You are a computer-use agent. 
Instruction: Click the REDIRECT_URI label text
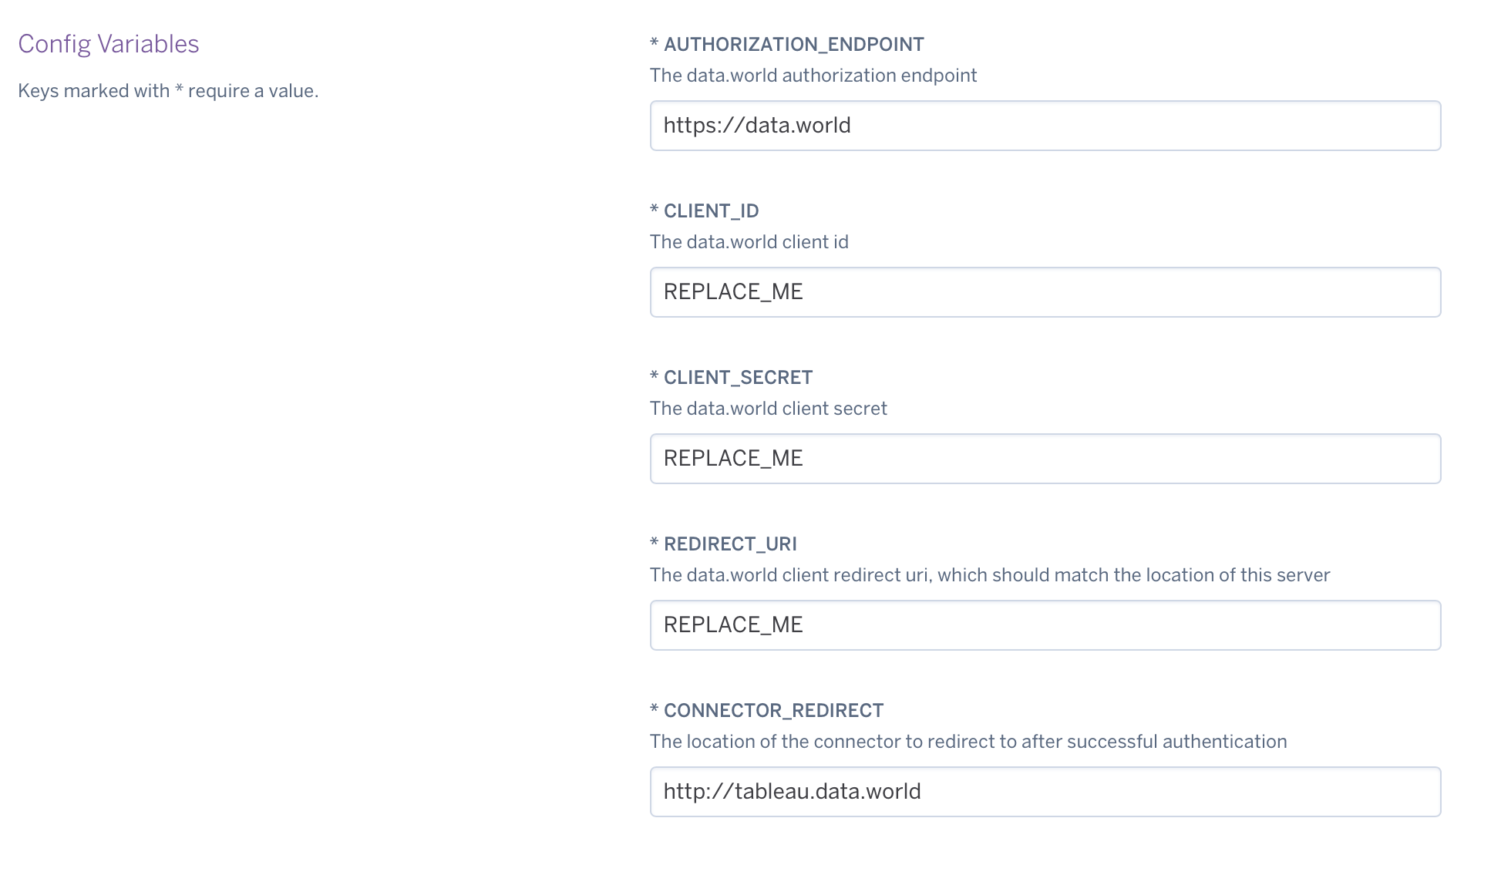(x=730, y=544)
